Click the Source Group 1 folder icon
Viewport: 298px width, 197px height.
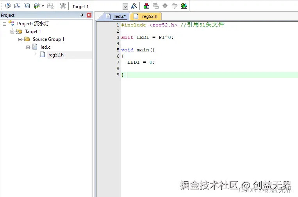[x=27, y=39]
